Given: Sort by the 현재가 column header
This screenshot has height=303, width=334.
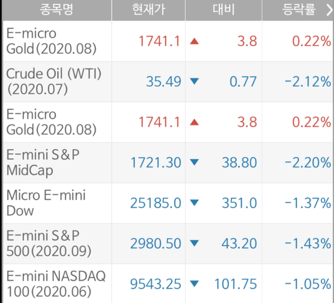Looking at the screenshot, I should tap(148, 10).
